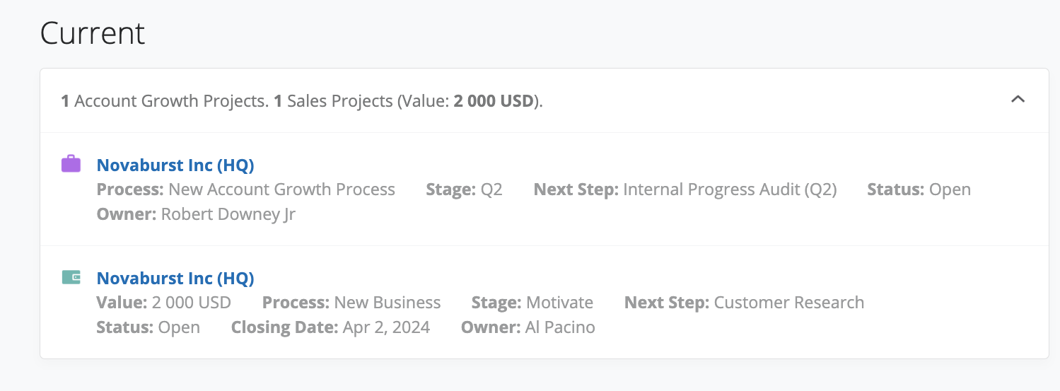This screenshot has width=1060, height=391.
Task: Click the purple briefcase account growth icon
Action: pos(71,165)
